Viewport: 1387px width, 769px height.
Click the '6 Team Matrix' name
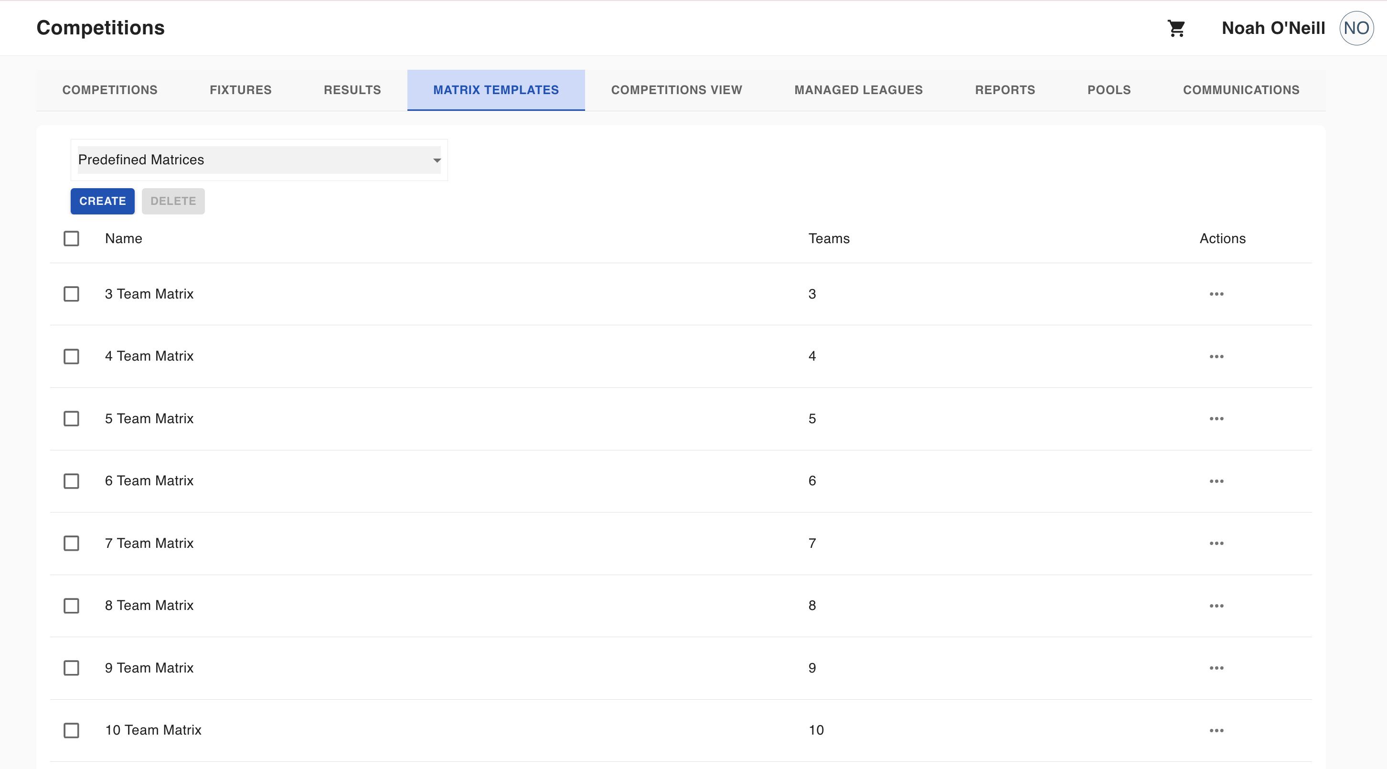[x=149, y=481]
